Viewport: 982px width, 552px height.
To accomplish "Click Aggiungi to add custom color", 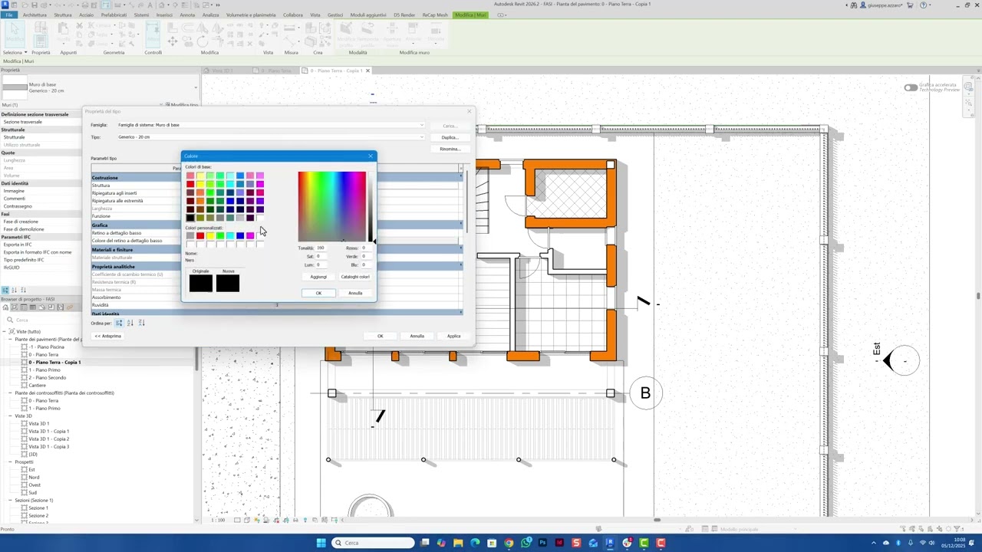I will [318, 277].
